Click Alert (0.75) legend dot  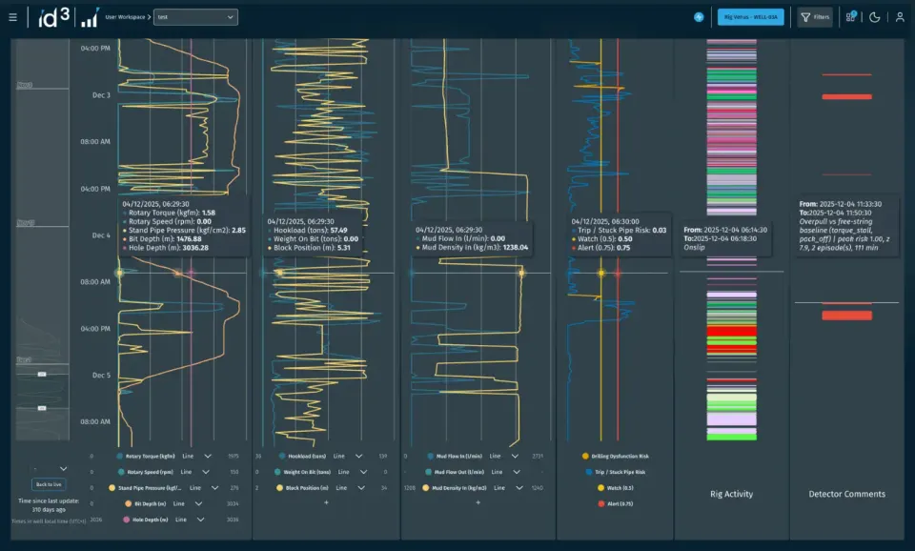tap(601, 503)
